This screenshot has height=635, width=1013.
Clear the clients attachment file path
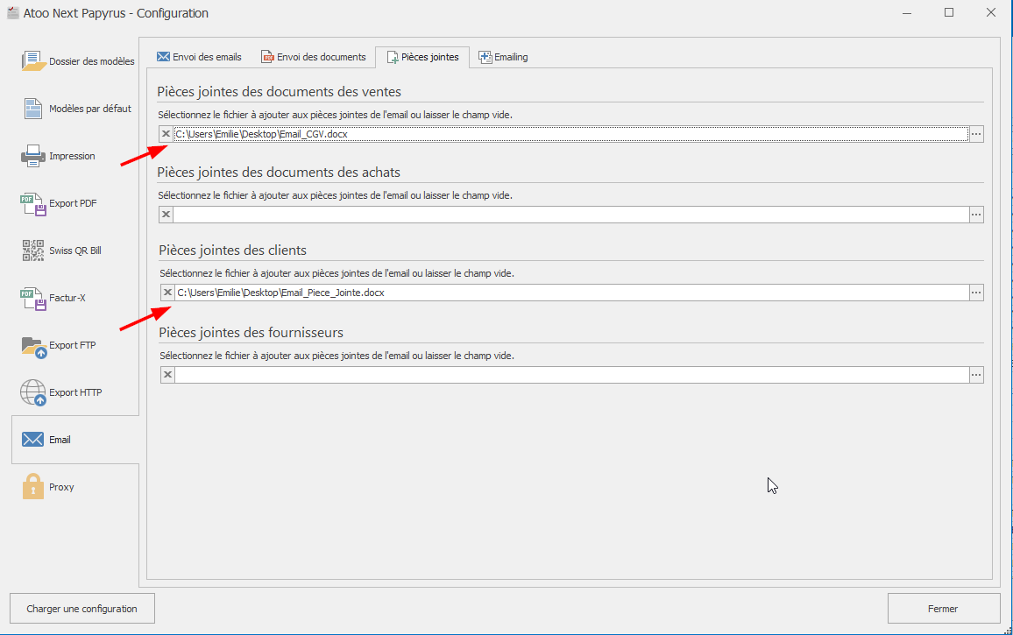point(166,293)
